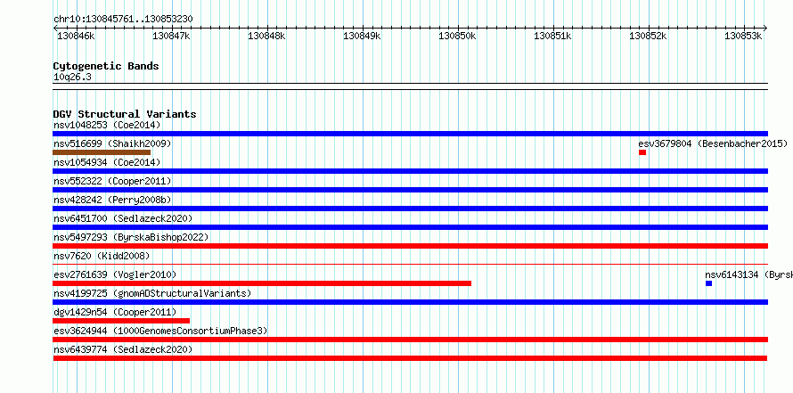Open nsv552322 (Cooper2011) variant label
This screenshot has width=793, height=393.
click(x=112, y=181)
